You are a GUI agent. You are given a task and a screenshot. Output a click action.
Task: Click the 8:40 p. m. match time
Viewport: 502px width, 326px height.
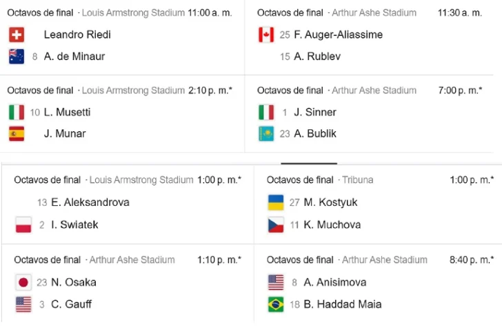click(x=472, y=260)
